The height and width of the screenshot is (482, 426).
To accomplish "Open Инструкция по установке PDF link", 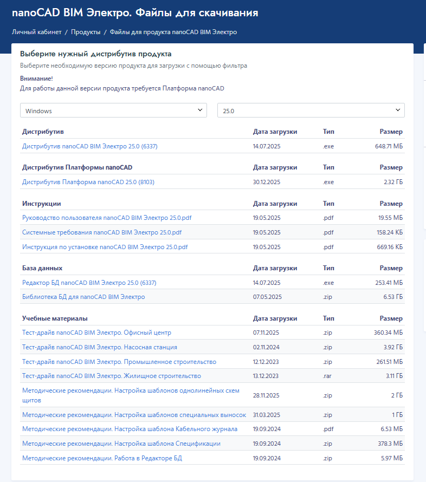I will 105,247.
